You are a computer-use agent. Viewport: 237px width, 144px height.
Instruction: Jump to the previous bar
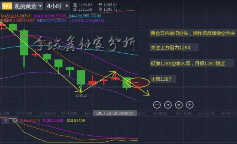tap(168, 105)
